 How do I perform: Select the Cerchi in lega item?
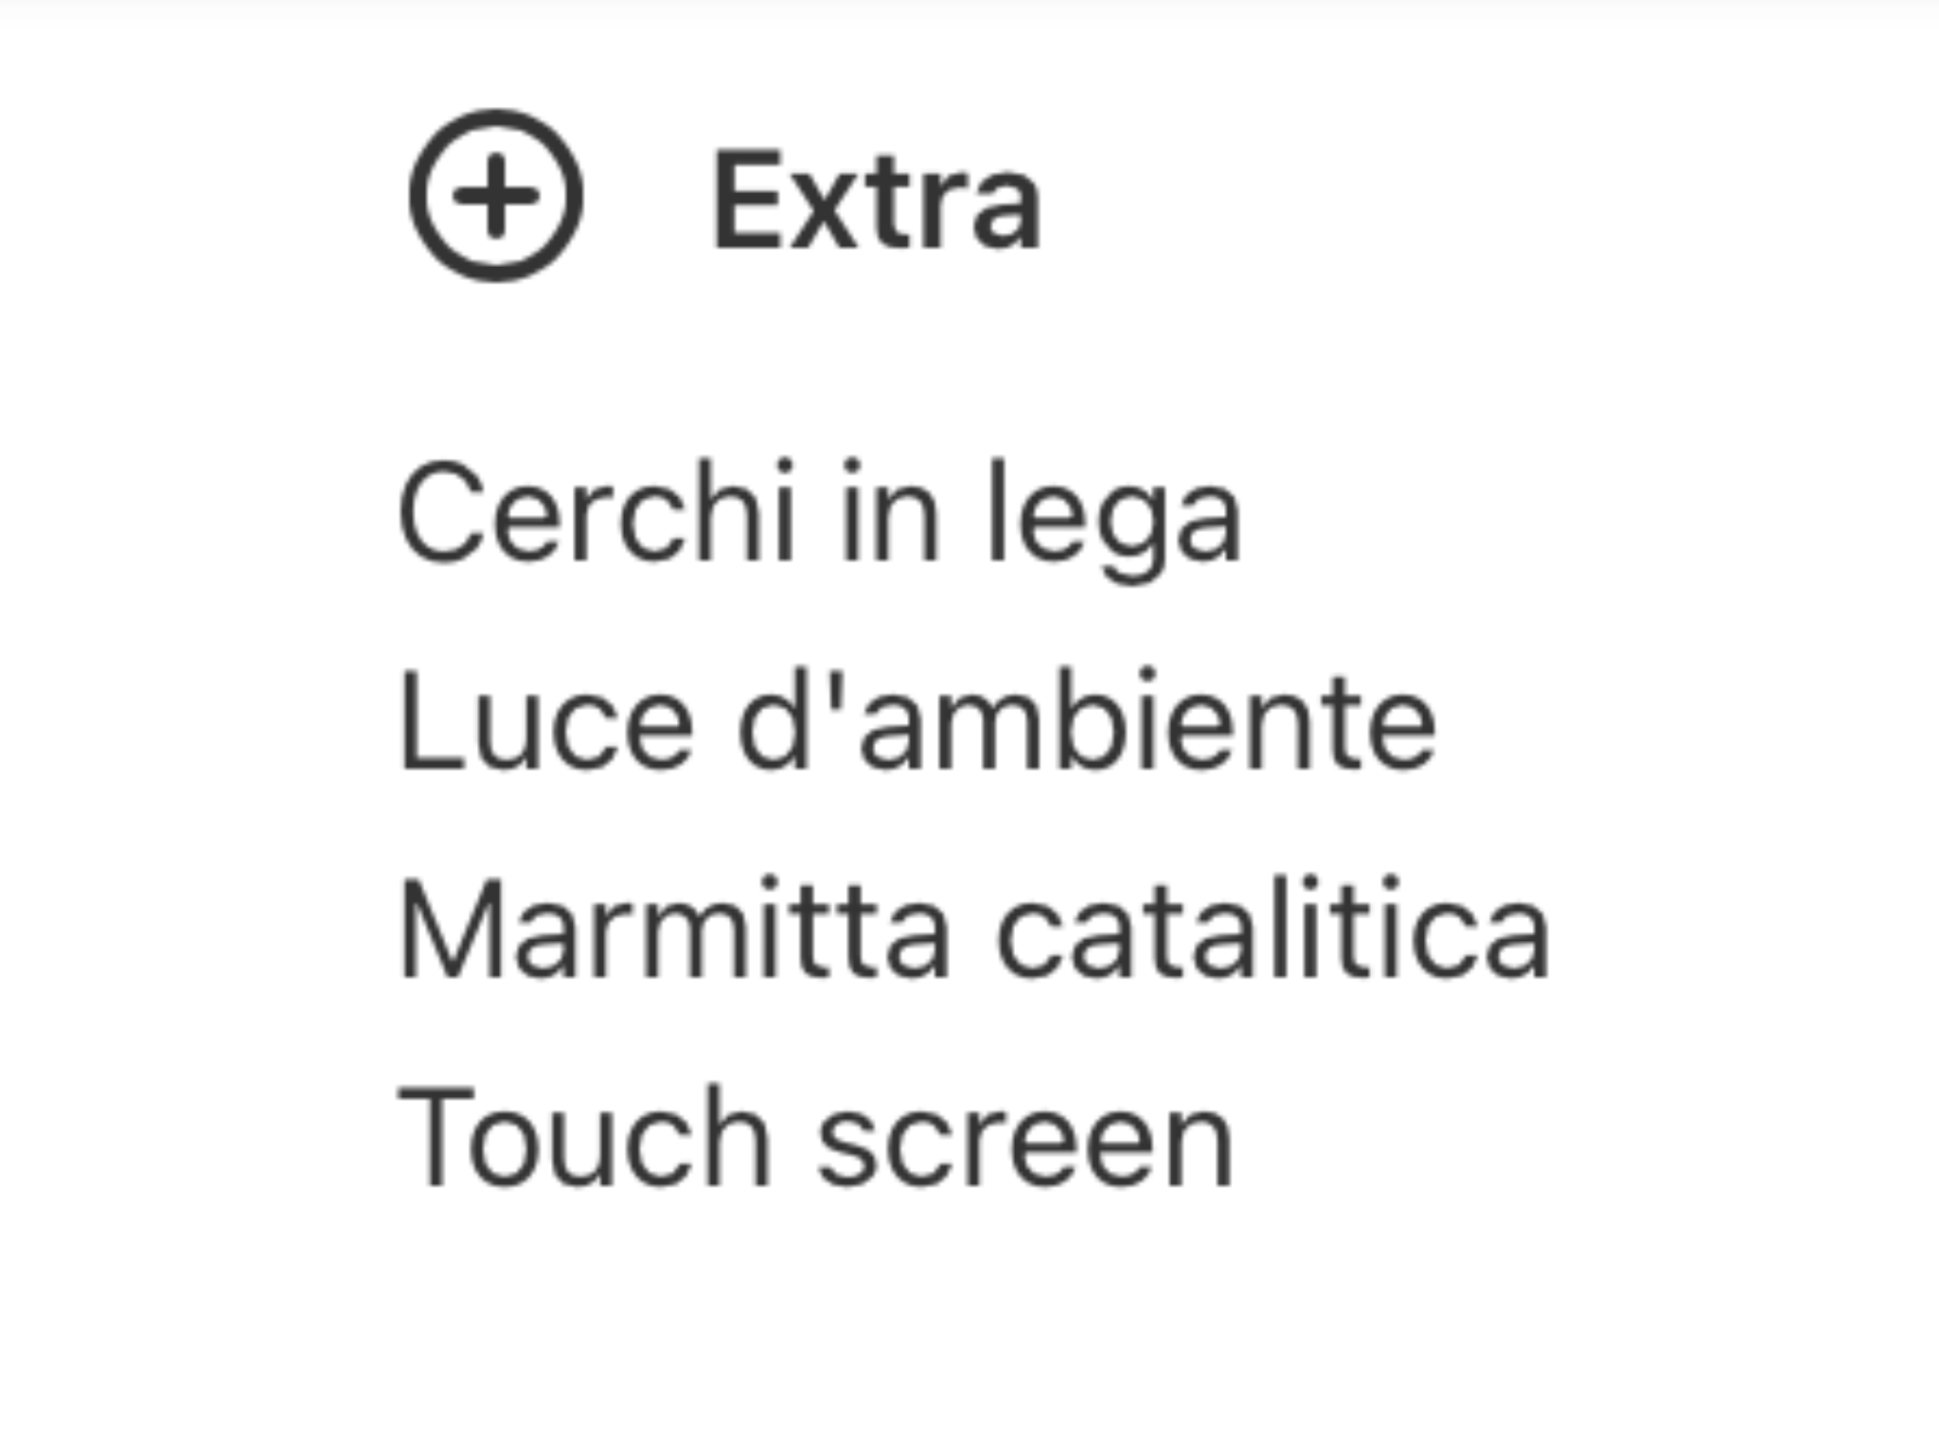(820, 516)
